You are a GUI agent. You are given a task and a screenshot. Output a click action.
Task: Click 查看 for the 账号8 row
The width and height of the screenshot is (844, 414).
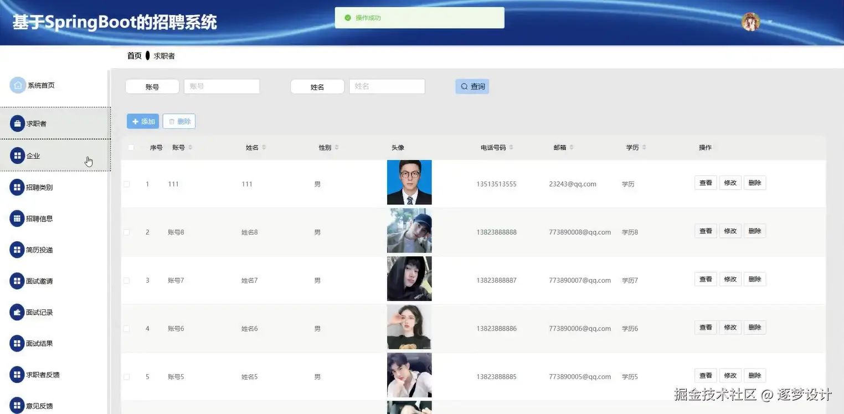tap(706, 231)
